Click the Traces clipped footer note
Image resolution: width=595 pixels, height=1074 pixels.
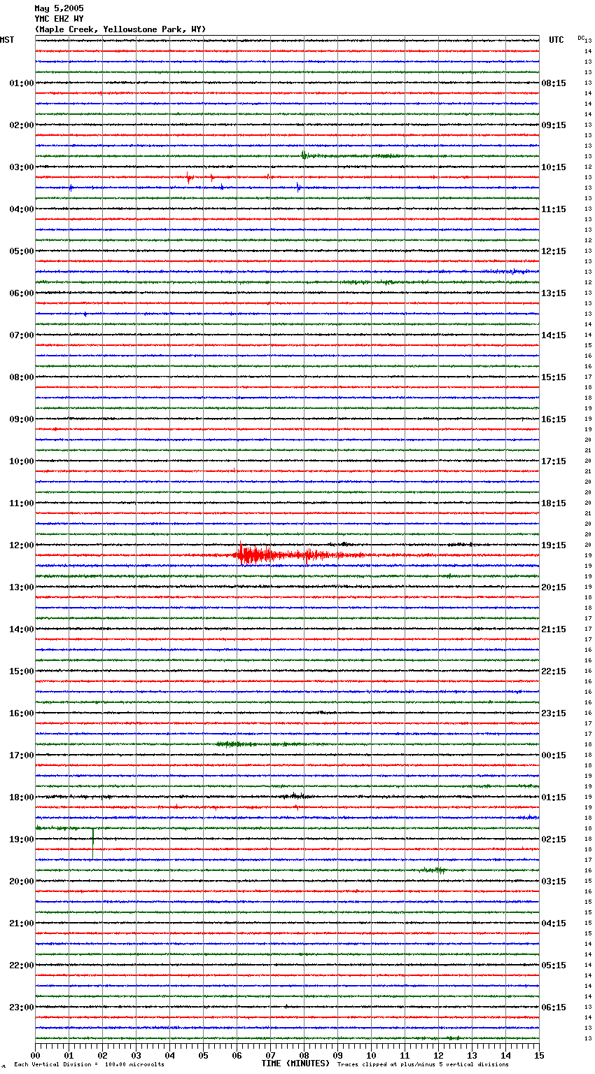coord(423,1064)
